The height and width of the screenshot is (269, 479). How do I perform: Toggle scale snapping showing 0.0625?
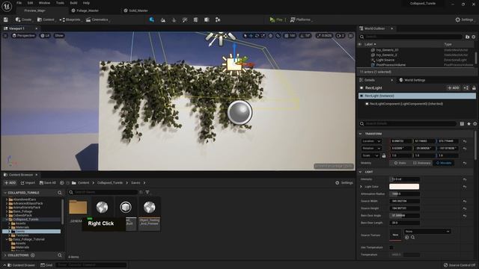click(x=324, y=36)
